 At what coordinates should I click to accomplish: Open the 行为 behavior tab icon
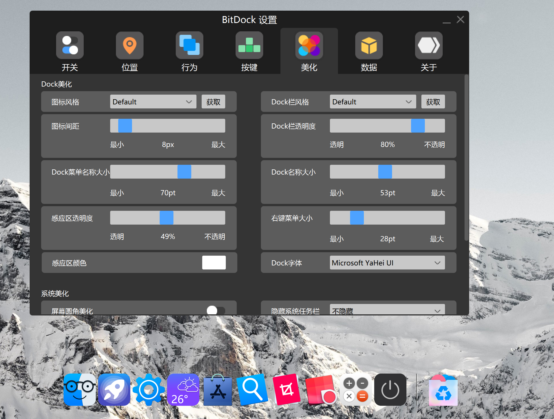tap(190, 45)
